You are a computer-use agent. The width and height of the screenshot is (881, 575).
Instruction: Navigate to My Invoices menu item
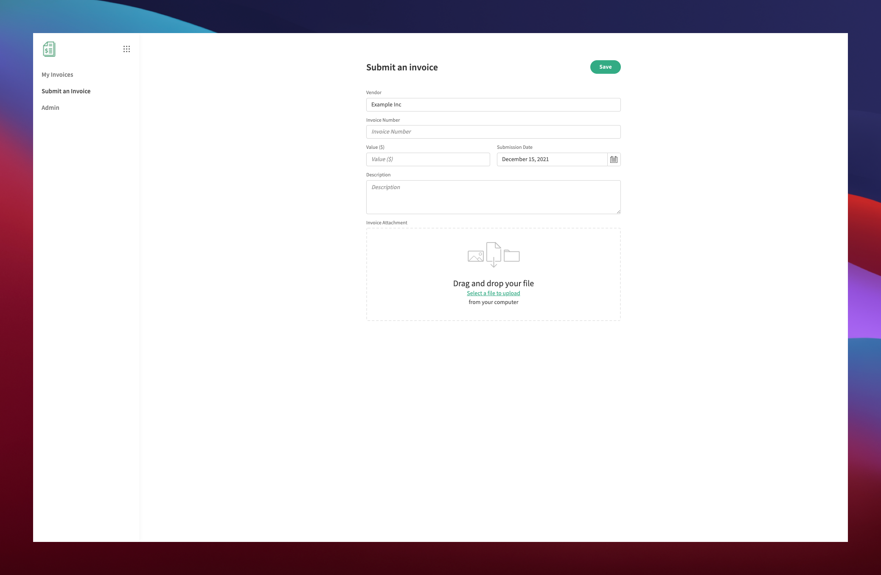(x=57, y=75)
